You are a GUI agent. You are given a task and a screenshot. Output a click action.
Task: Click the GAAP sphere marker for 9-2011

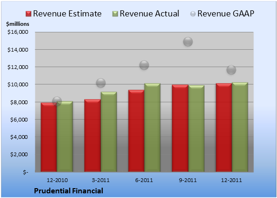pos(188,42)
